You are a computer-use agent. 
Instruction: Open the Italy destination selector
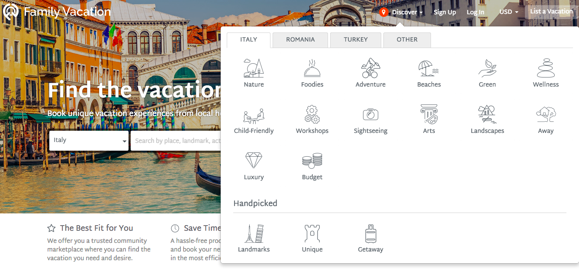[x=88, y=140]
